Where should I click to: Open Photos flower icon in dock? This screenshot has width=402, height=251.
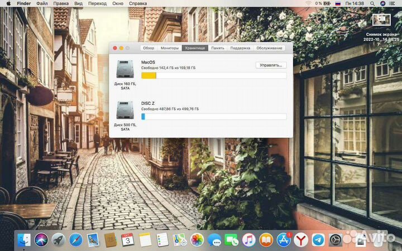click(197, 240)
